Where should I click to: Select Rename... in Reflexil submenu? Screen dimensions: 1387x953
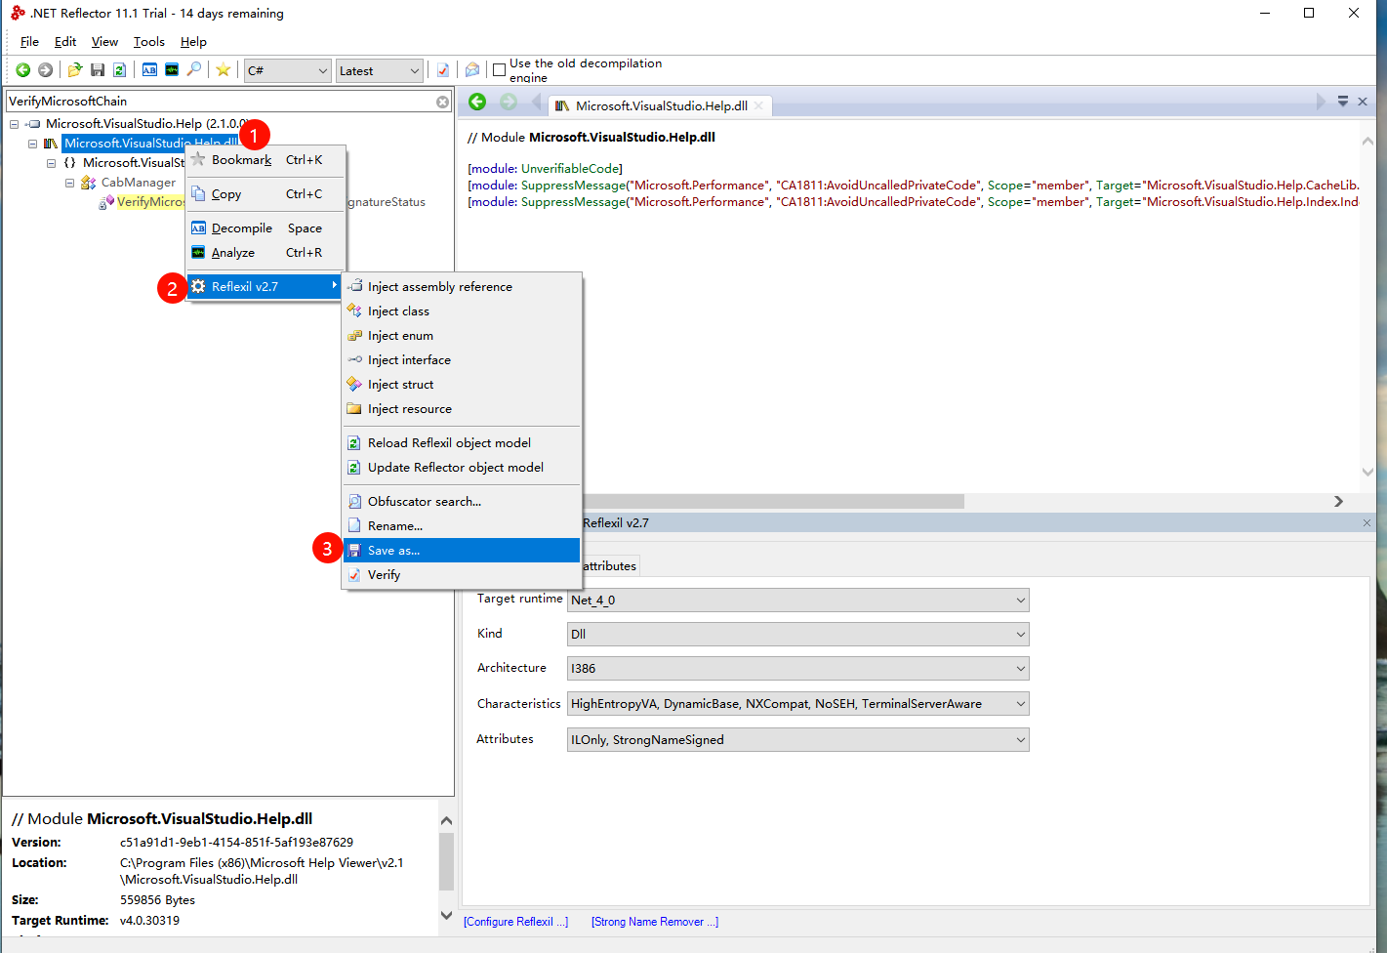(x=462, y=526)
